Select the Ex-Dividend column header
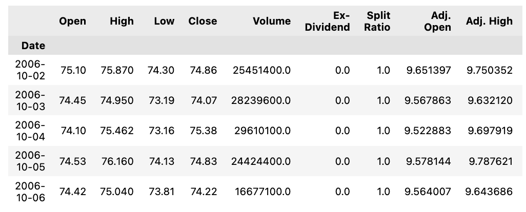Screen dimensions: 526x212 pyautogui.click(x=328, y=21)
